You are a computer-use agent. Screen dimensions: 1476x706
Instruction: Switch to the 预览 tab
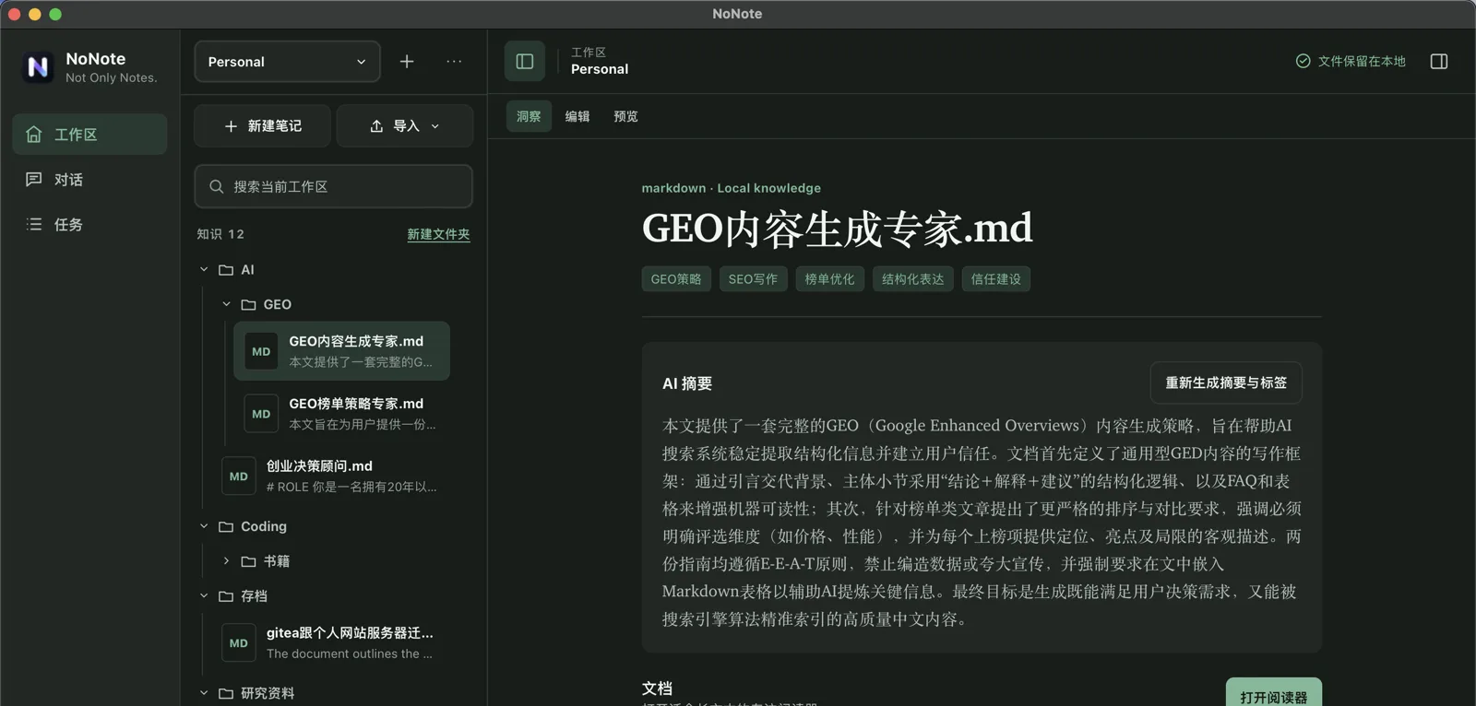[x=625, y=116]
